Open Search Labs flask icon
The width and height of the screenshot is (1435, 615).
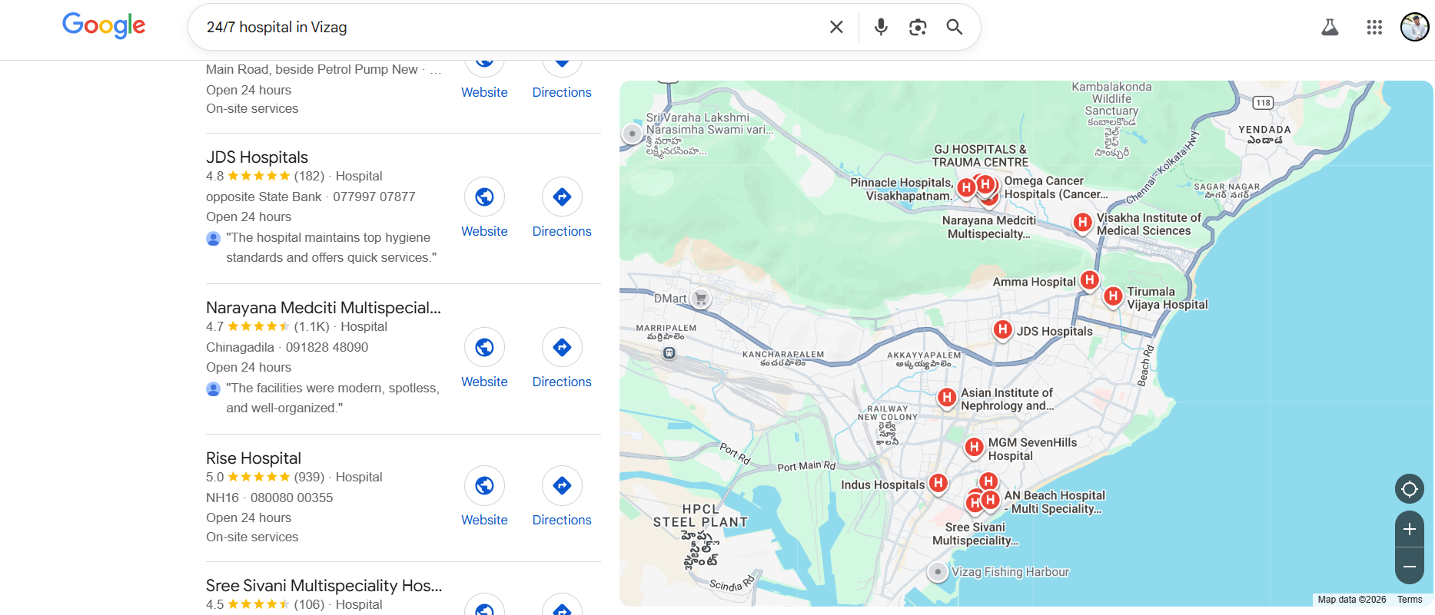pos(1330,28)
